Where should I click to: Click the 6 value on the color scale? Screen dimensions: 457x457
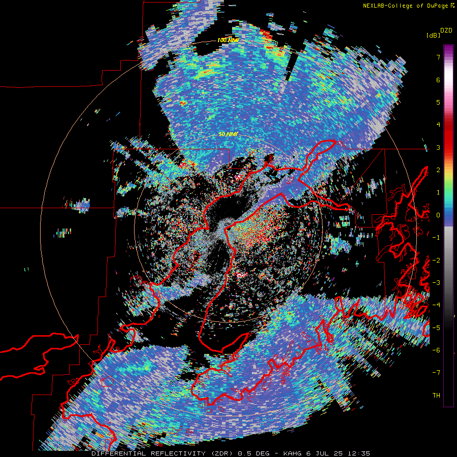click(438, 80)
